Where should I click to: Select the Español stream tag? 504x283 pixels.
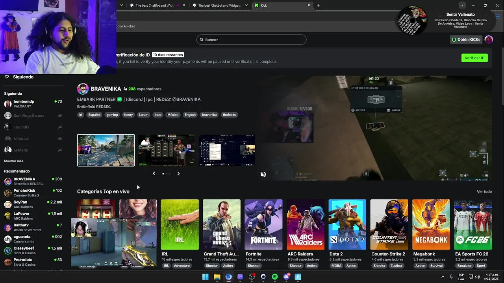click(x=94, y=115)
